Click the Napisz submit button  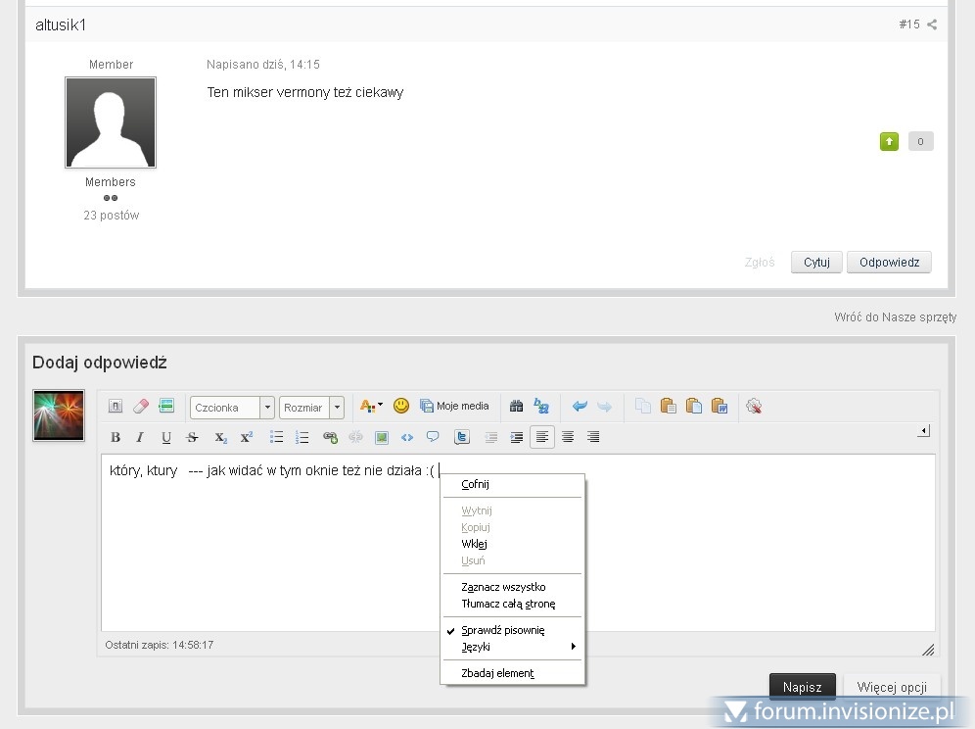pos(802,687)
